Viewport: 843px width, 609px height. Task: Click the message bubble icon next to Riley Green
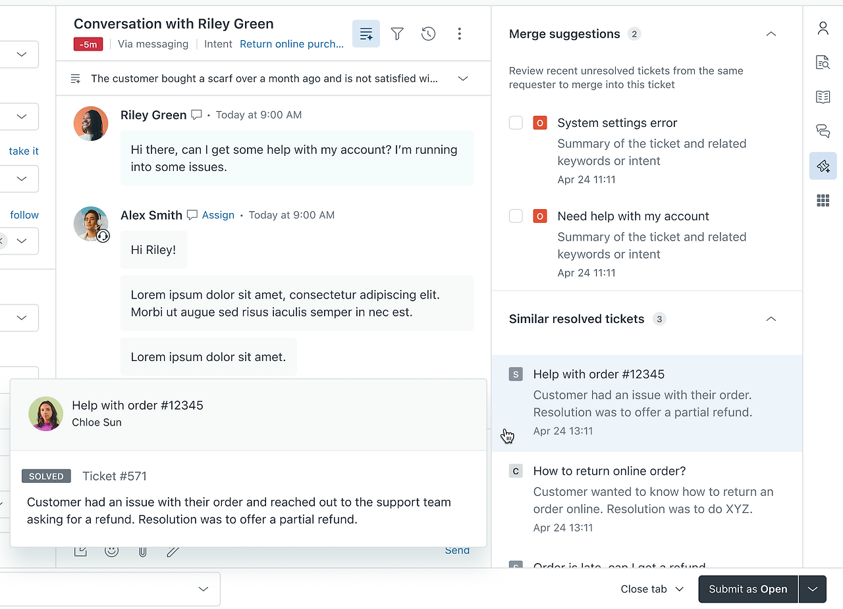196,115
